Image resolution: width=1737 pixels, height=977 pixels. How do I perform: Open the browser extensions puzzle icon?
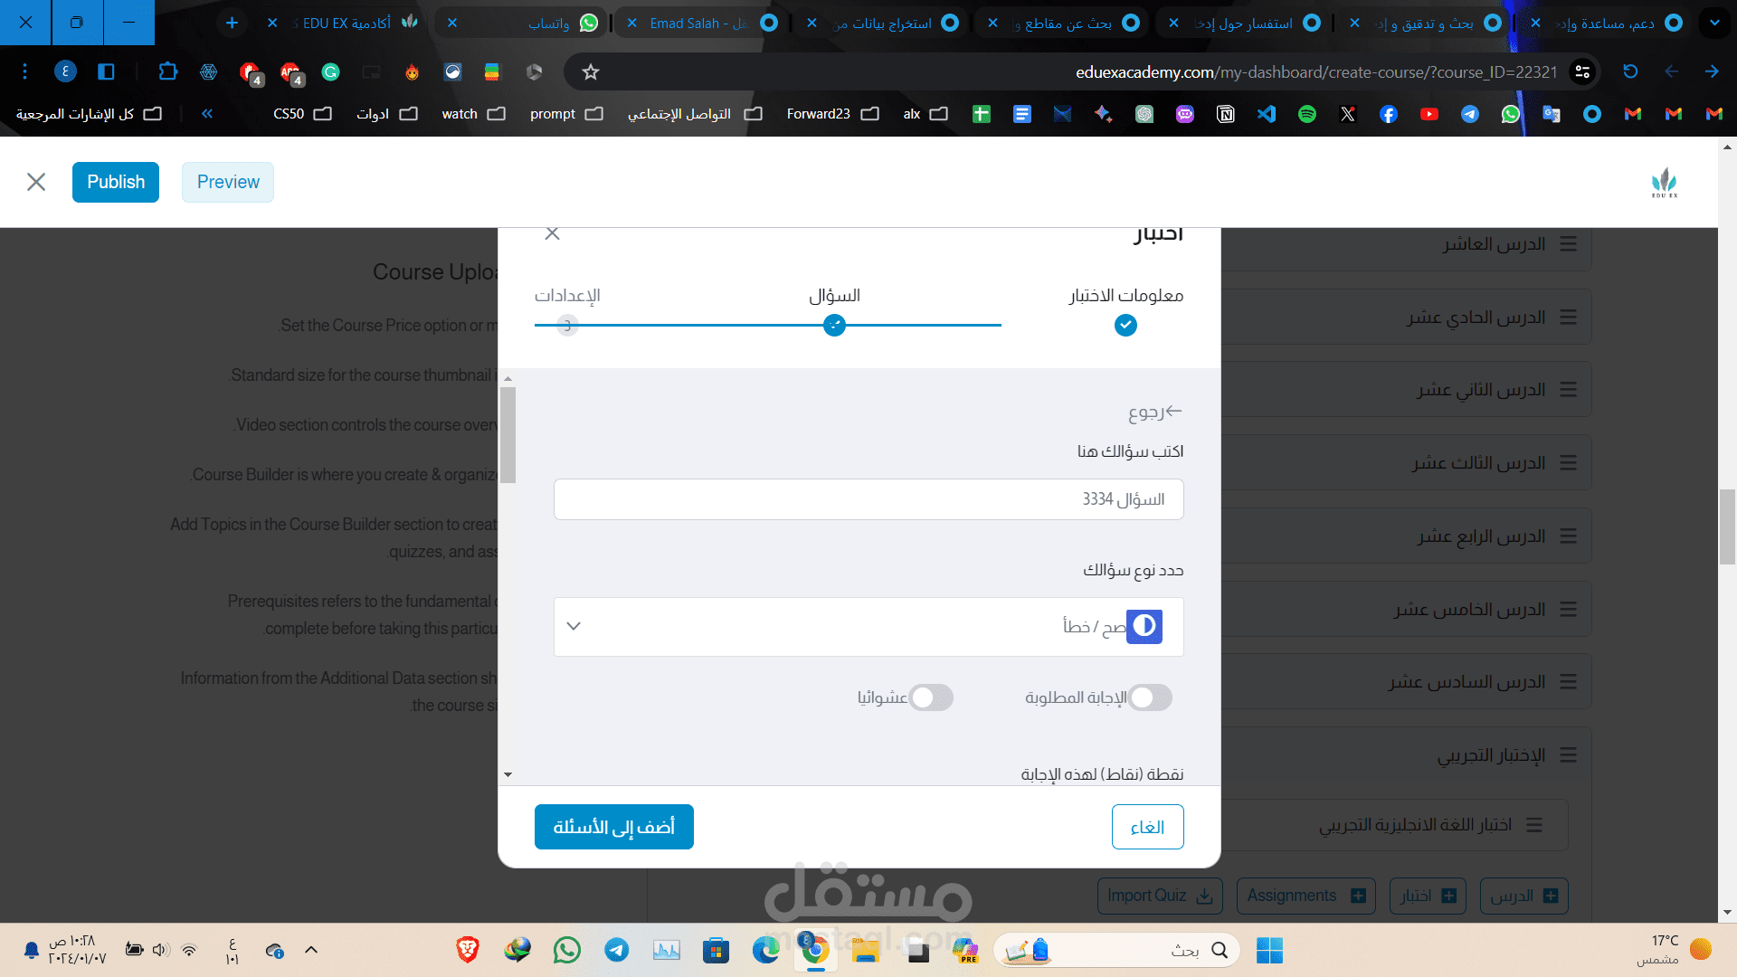[x=168, y=71]
